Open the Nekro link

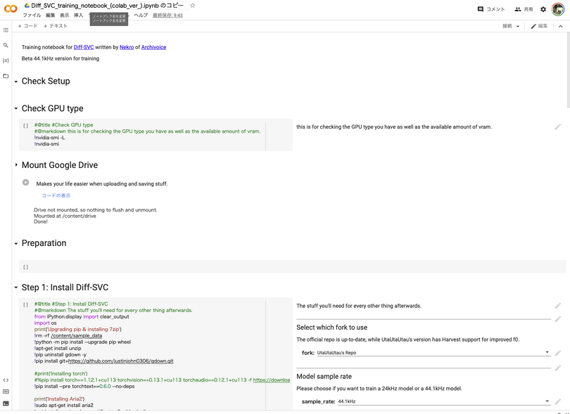[127, 47]
